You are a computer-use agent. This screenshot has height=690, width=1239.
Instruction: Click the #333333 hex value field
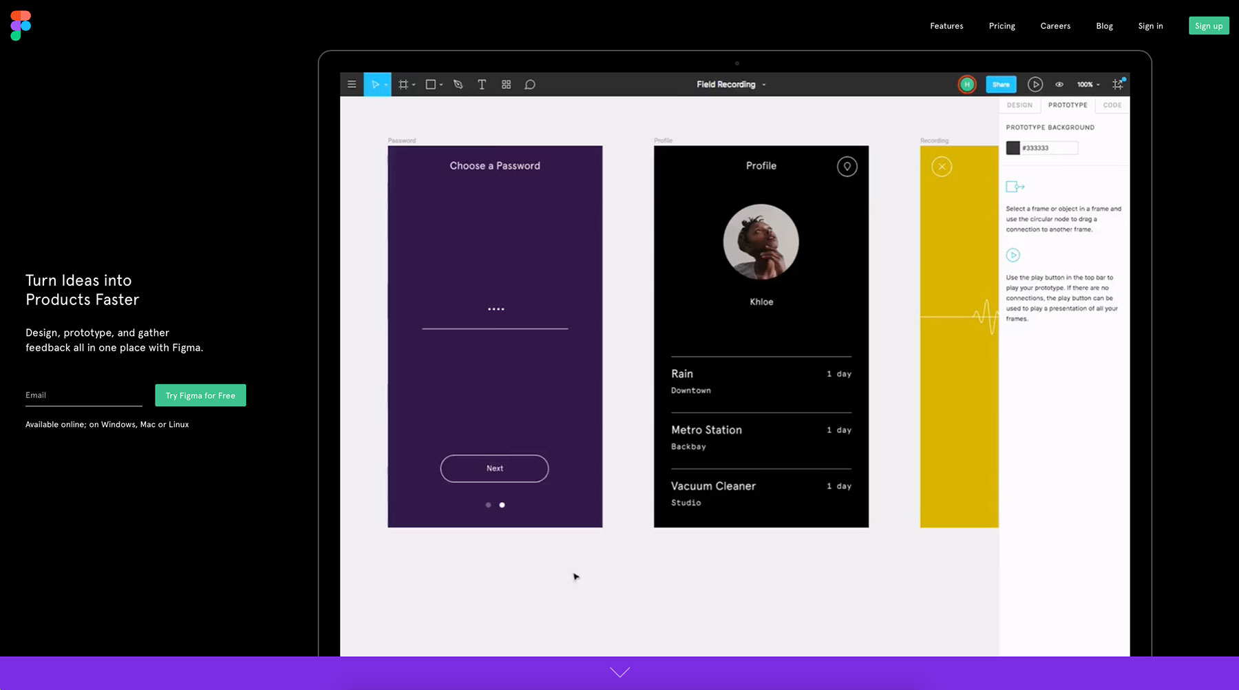[1049, 148]
